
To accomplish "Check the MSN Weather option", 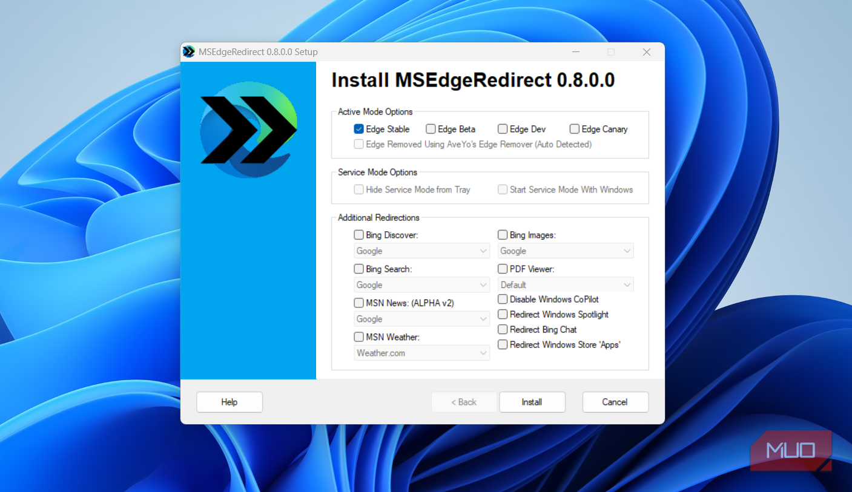I will coord(359,336).
